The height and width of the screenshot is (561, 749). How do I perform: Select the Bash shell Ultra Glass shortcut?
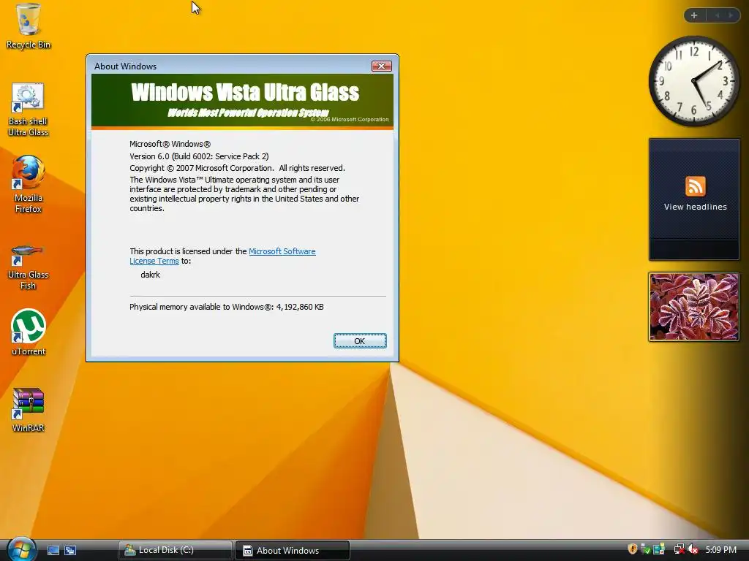click(x=28, y=110)
